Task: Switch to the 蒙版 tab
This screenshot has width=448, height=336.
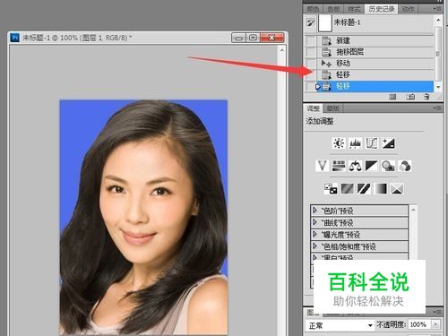Action: (333, 108)
